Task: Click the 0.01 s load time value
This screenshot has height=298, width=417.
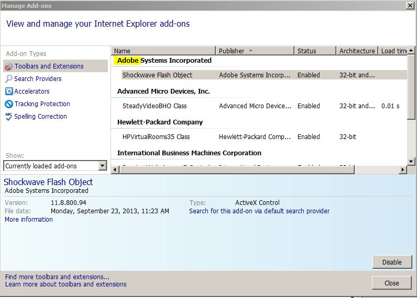Action: [x=390, y=106]
